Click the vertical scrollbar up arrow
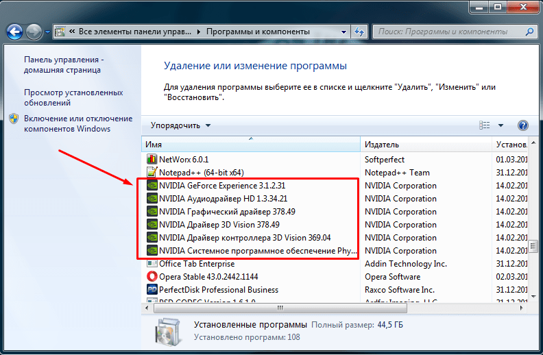 pos(533,143)
